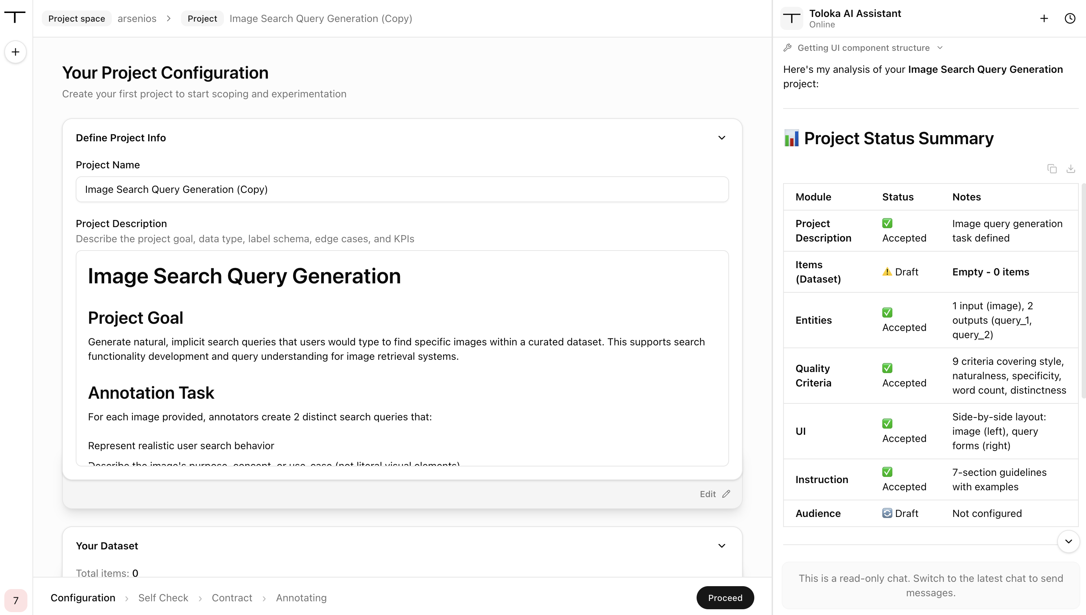The height and width of the screenshot is (615, 1086).
Task: Download the Project Status Summary table
Action: coord(1070,169)
